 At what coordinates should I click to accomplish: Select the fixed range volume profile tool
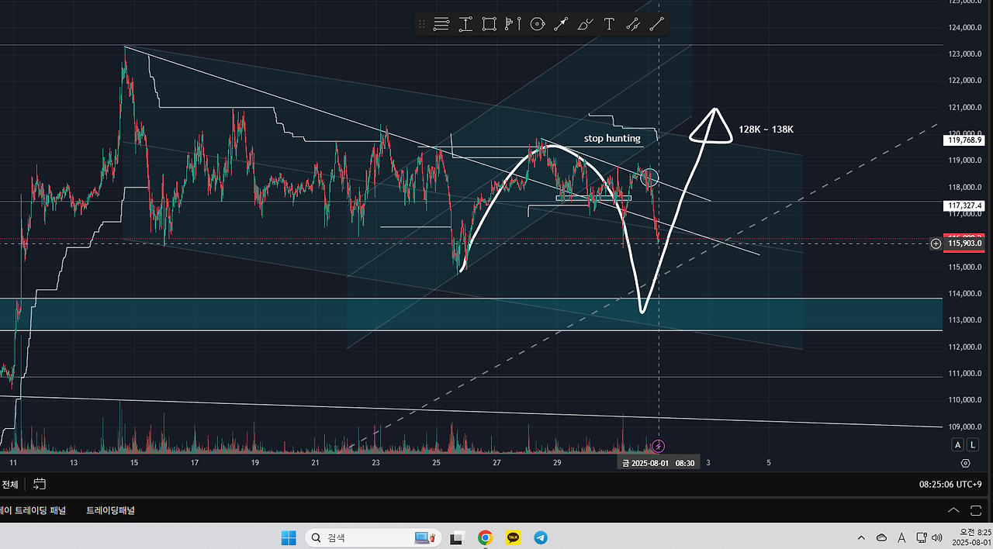[x=513, y=24]
